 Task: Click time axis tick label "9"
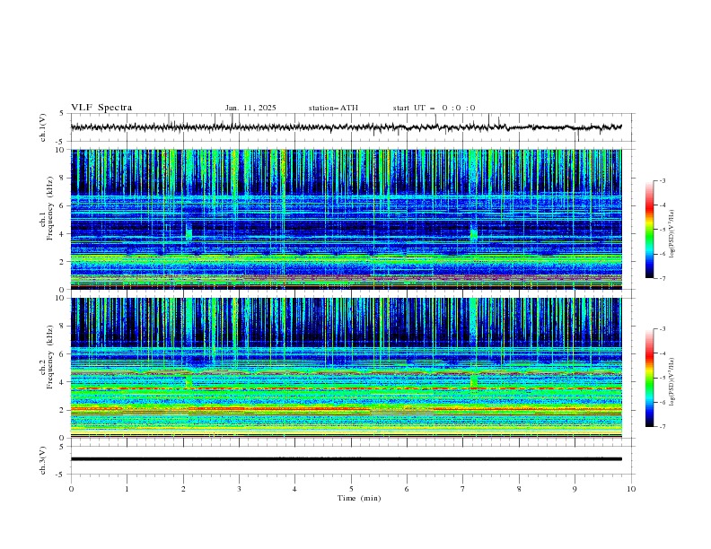click(x=575, y=489)
